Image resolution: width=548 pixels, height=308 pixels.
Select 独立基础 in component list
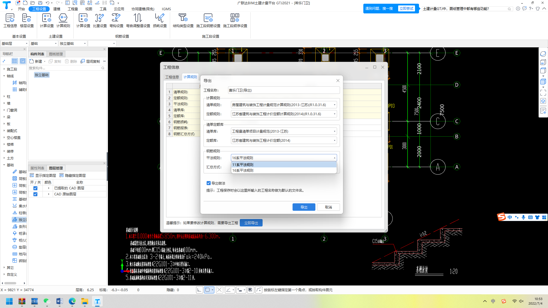point(42,75)
